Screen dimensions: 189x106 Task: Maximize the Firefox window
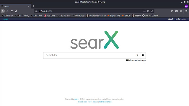pos(185,2)
